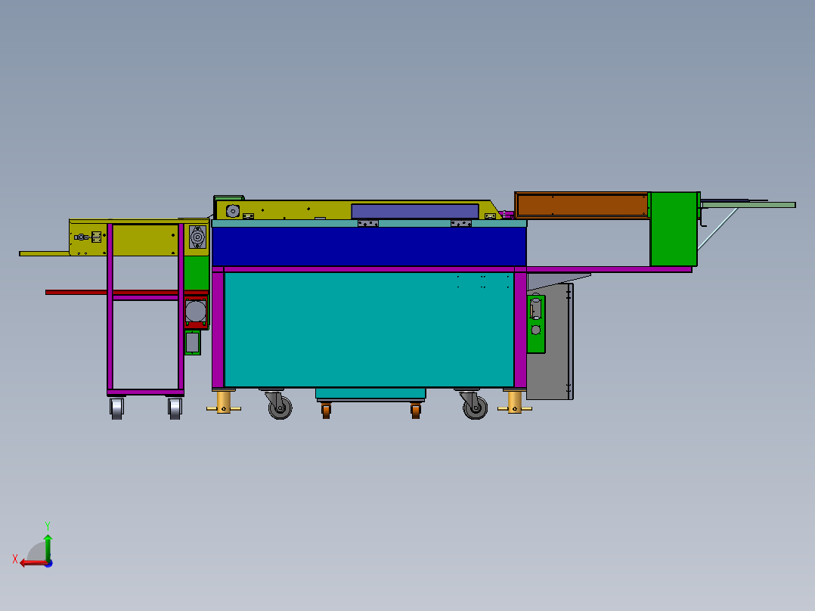Screen dimensions: 815x611
Task: Select the large teal cabinet front panel
Action: [369, 330]
